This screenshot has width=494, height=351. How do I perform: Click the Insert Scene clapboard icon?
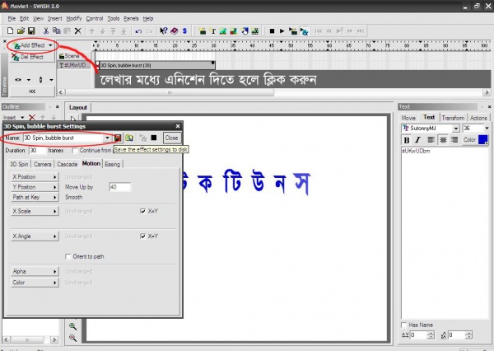coord(203,31)
